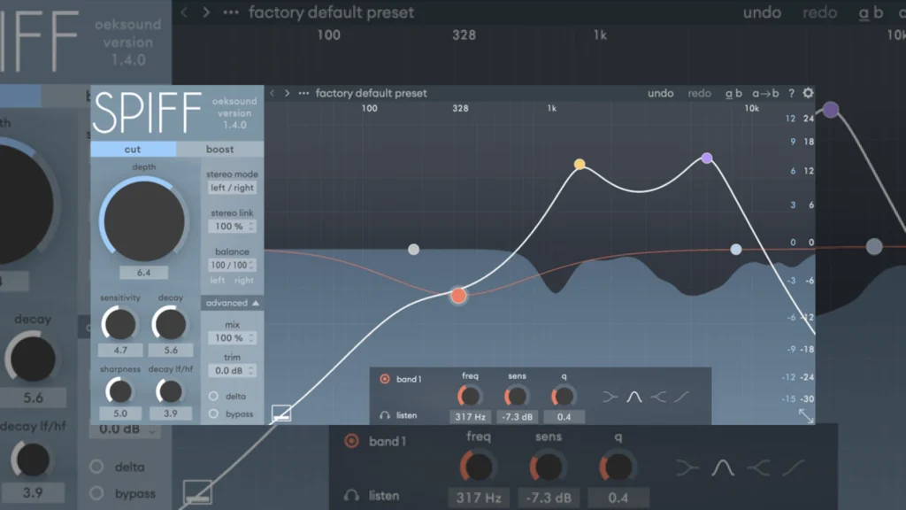Select the yellow band node on the curve
Screen dimensions: 906x510
(x=580, y=164)
